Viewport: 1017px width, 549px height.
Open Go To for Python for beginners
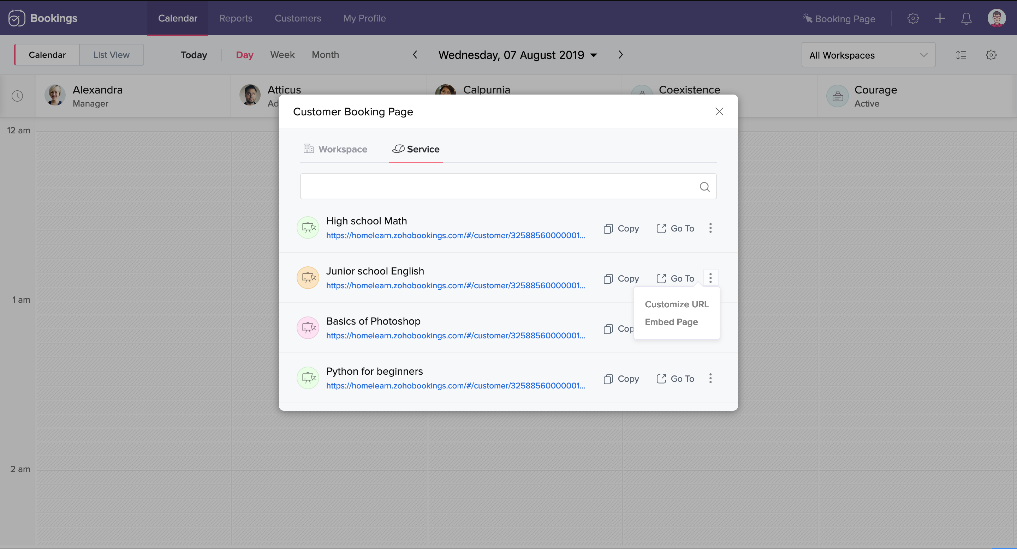(x=675, y=379)
